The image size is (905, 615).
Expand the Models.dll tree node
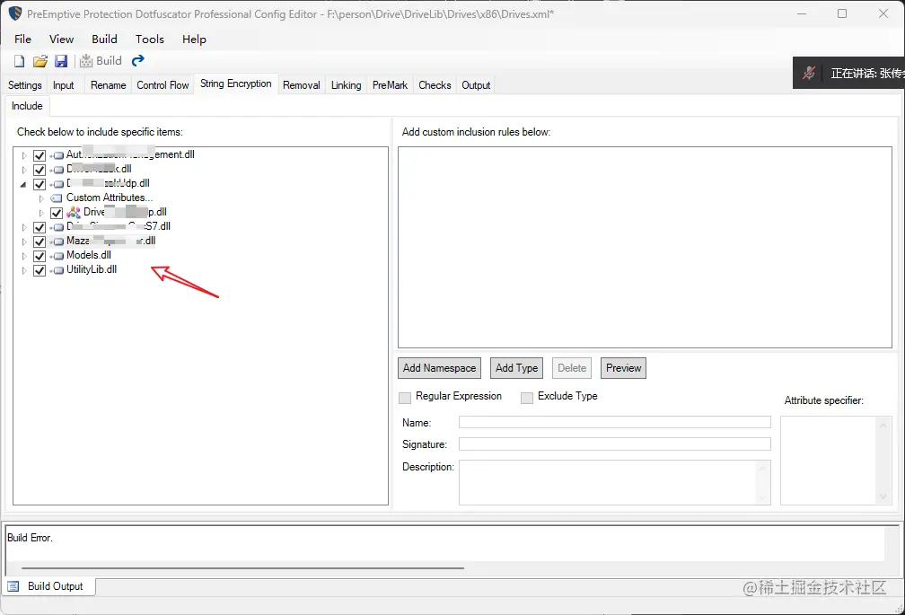click(23, 256)
